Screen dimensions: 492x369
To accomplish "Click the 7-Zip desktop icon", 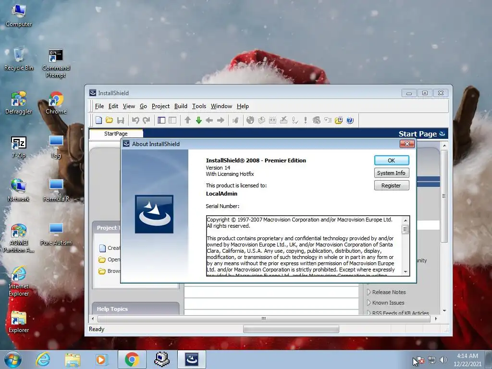I will (x=19, y=147).
